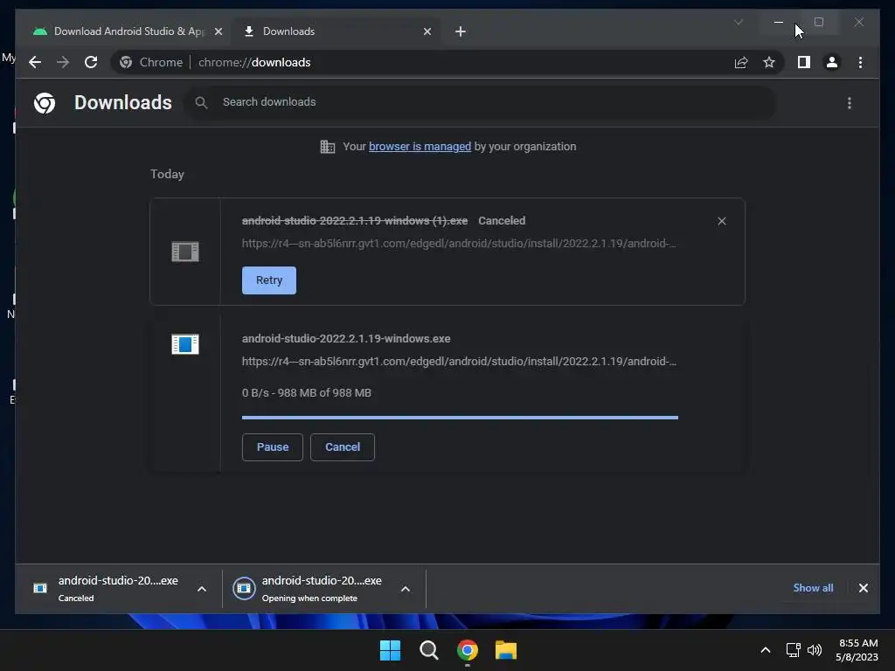The height and width of the screenshot is (671, 895).
Task: Click the Chrome logo beside the Downloads title
Action: [x=45, y=103]
